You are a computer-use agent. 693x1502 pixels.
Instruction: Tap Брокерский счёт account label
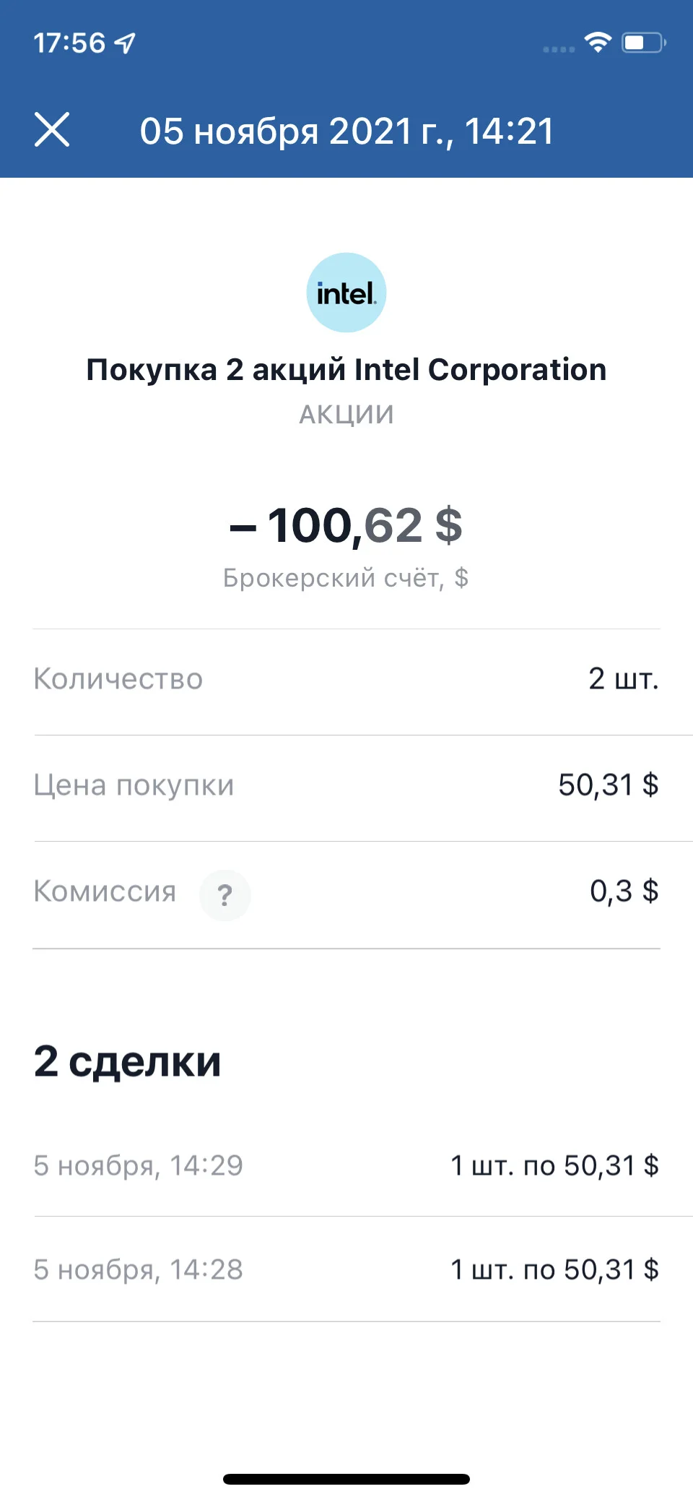pos(346,578)
